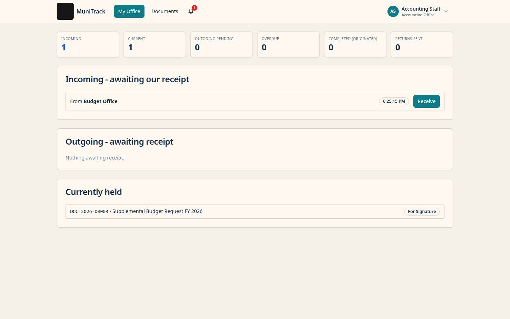The width and height of the screenshot is (510, 319).
Task: Open the Current stat card
Action: [x=155, y=44]
